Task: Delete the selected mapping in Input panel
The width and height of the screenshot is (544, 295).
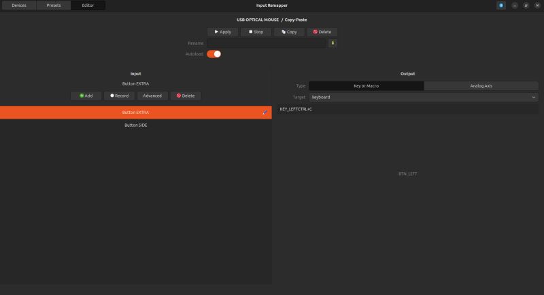Action: (x=186, y=96)
